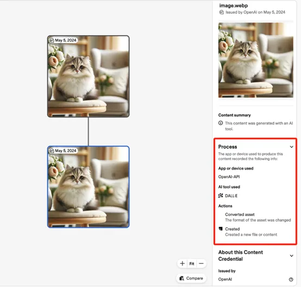Collapse About this Content Credential chevron

291,255
